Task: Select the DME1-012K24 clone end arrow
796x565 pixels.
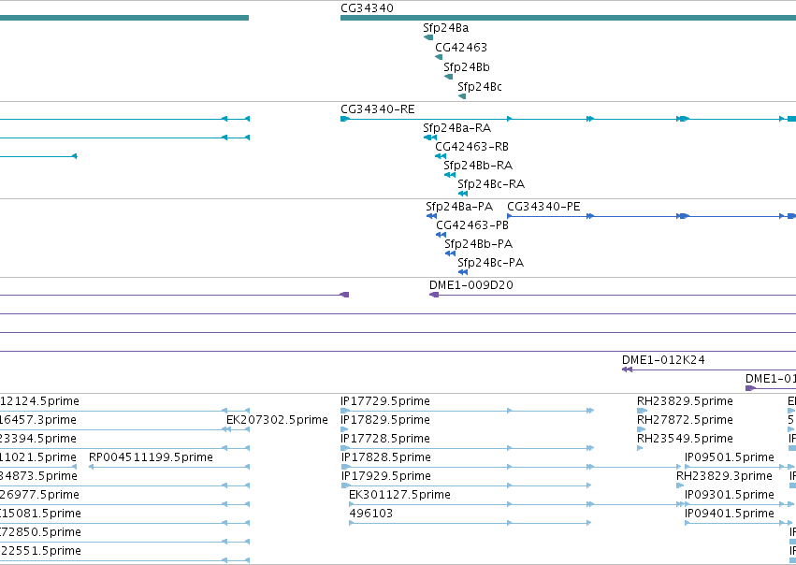Action: pos(627,369)
